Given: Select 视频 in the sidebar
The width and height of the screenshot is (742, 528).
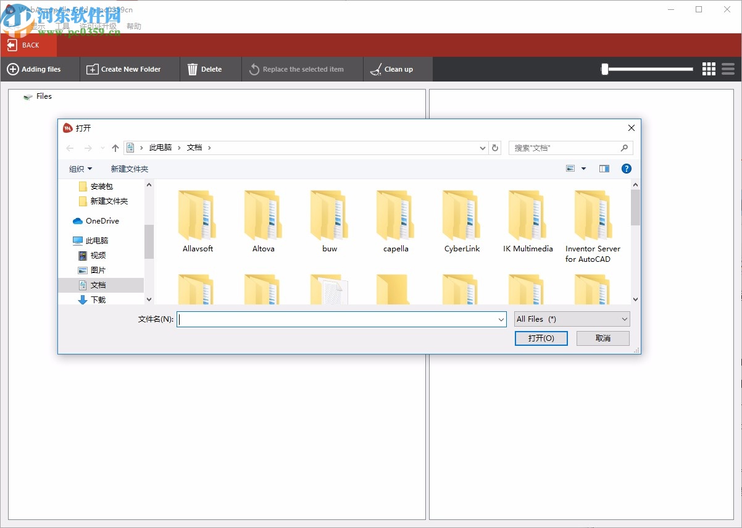Looking at the screenshot, I should (x=93, y=256).
